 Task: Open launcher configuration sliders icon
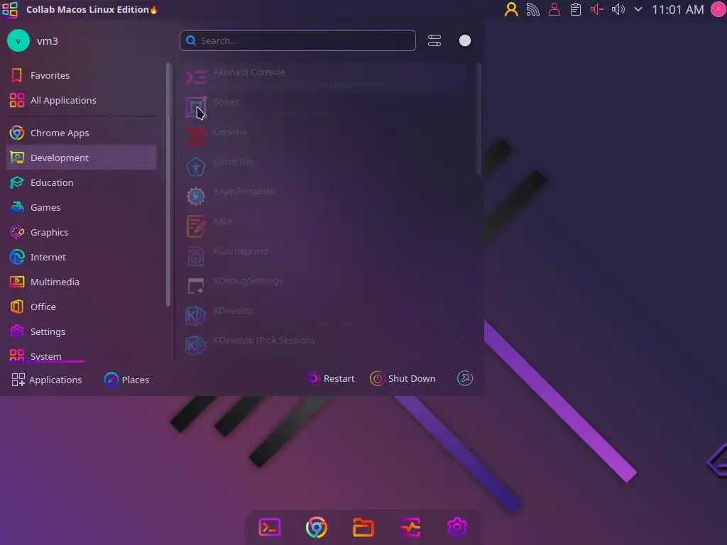coord(434,40)
